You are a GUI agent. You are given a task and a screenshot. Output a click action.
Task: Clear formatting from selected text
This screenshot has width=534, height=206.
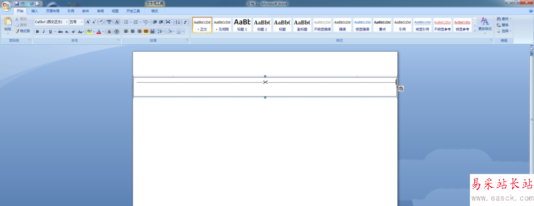click(101, 22)
